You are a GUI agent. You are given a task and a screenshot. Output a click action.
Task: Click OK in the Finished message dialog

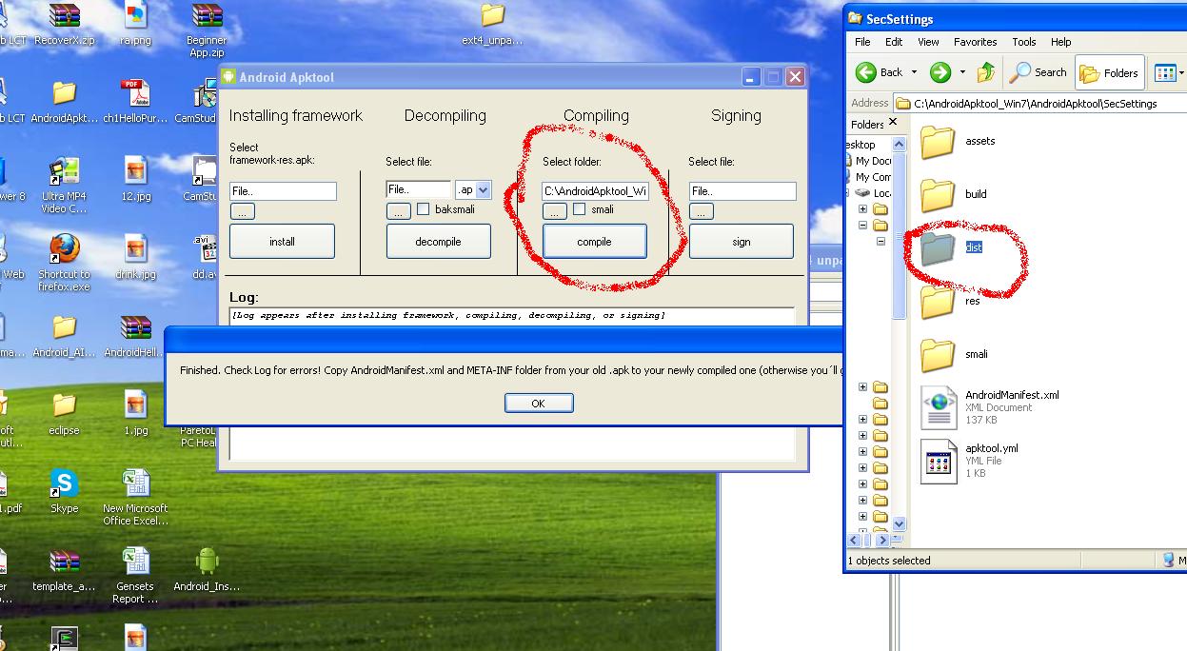[x=538, y=404]
